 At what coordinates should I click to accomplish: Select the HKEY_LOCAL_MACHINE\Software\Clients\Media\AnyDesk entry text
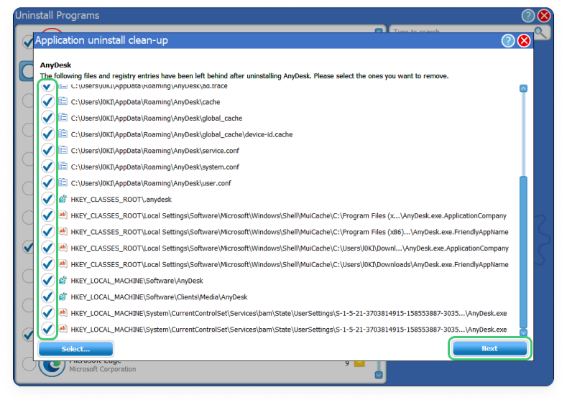159,297
